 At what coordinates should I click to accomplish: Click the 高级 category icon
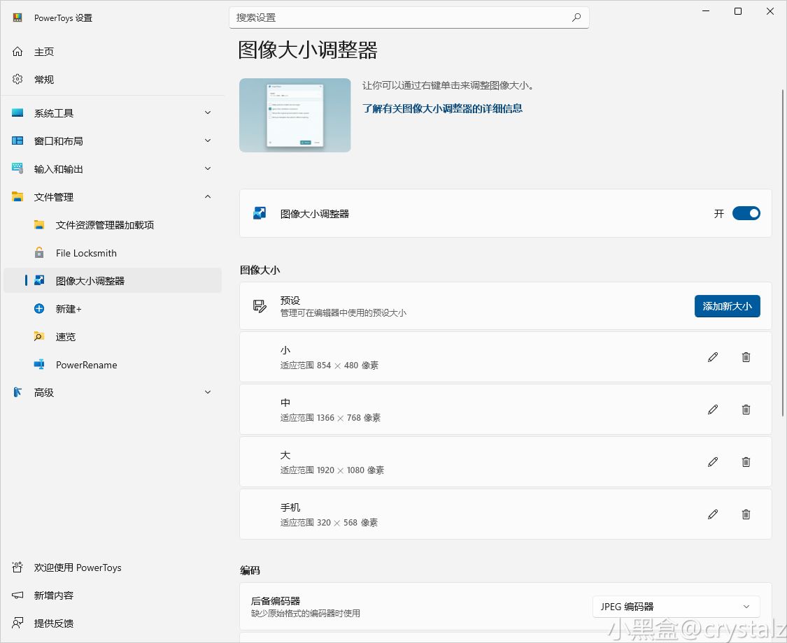point(17,392)
